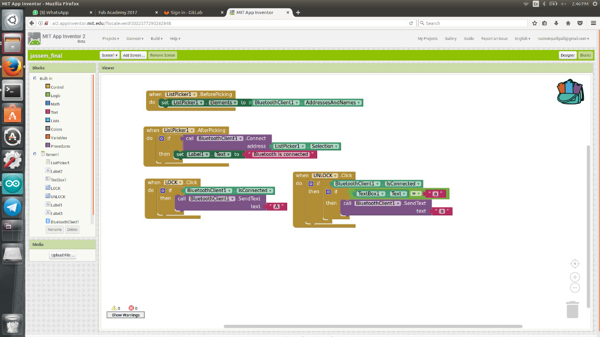Open the mutator gear on ListPicker1 AfterPicking if block

click(162, 138)
